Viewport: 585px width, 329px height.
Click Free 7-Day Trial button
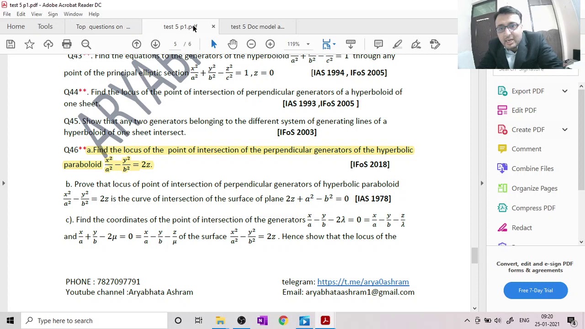pyautogui.click(x=536, y=290)
